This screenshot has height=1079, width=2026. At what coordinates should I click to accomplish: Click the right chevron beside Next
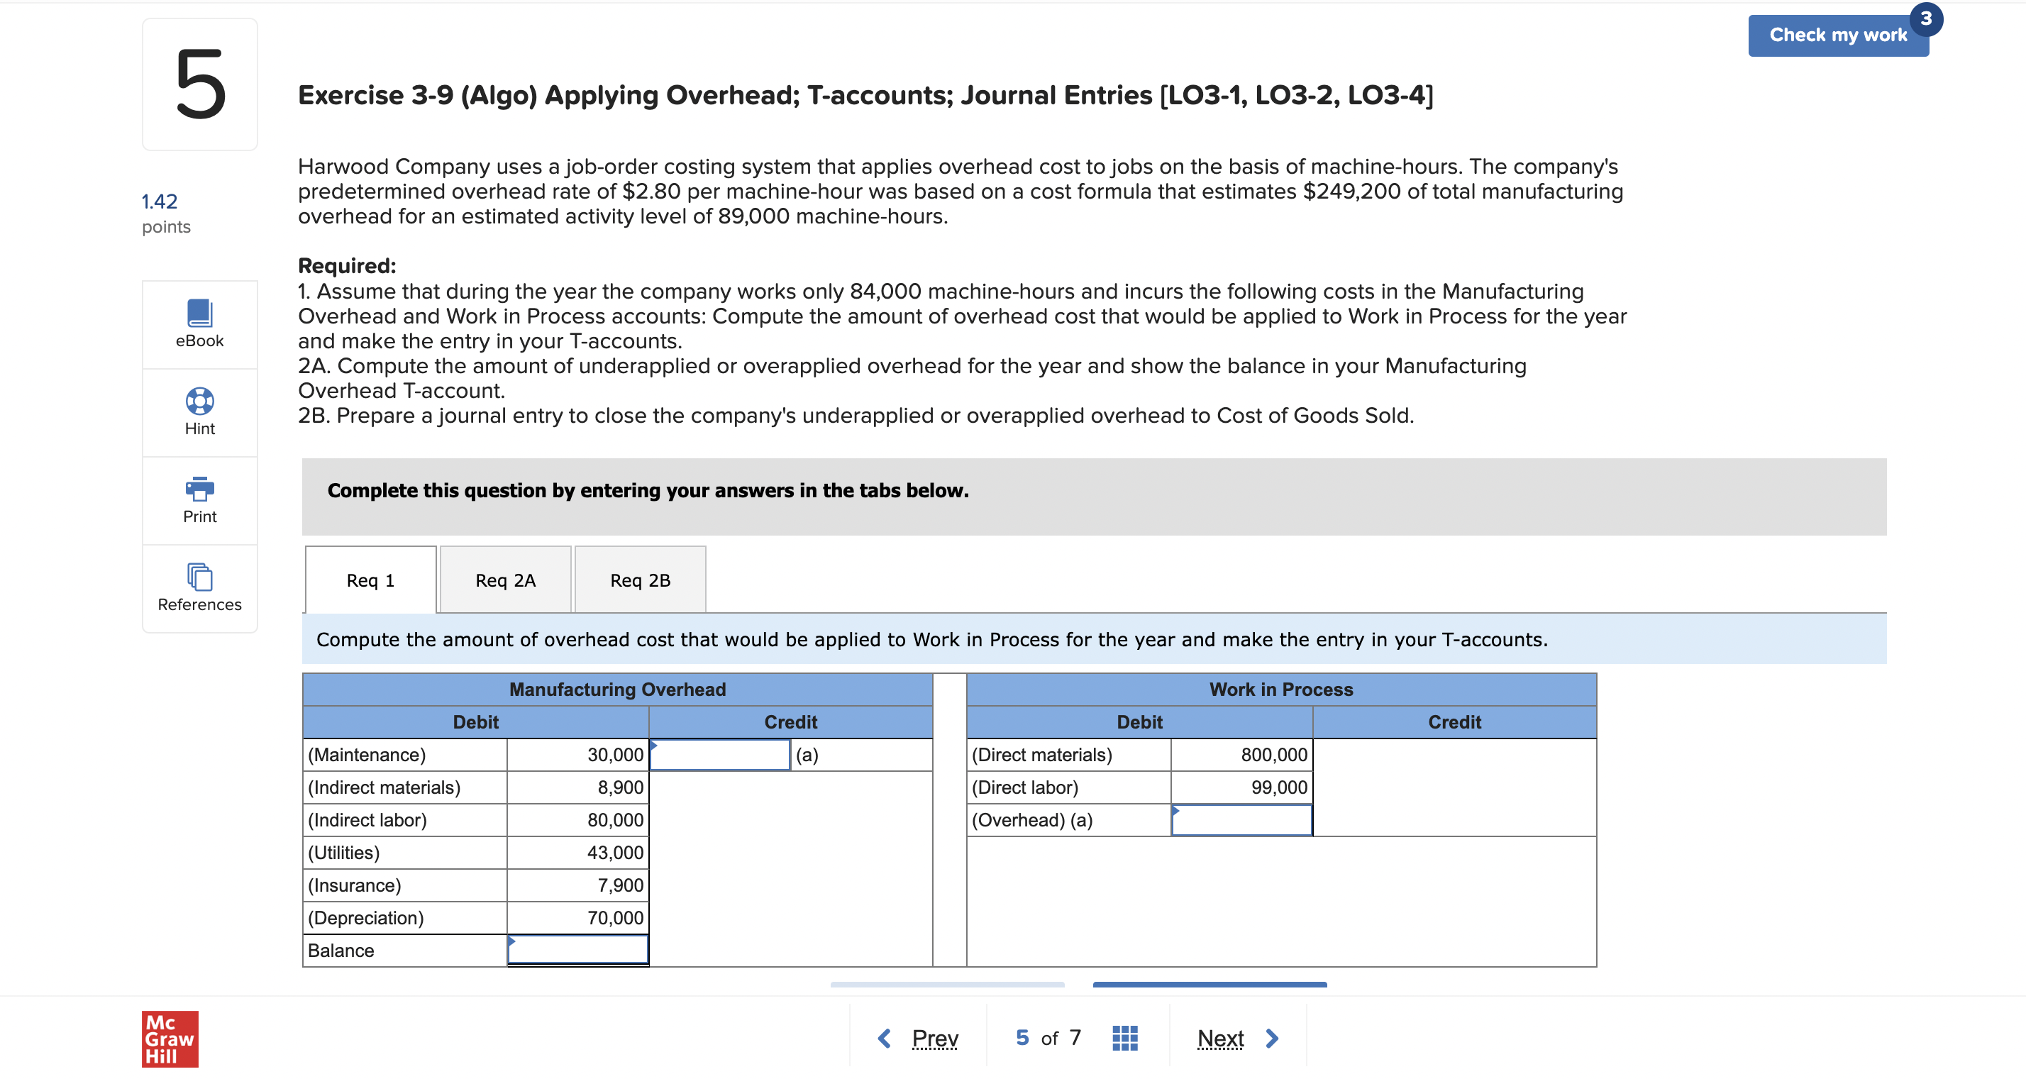(x=1272, y=1038)
